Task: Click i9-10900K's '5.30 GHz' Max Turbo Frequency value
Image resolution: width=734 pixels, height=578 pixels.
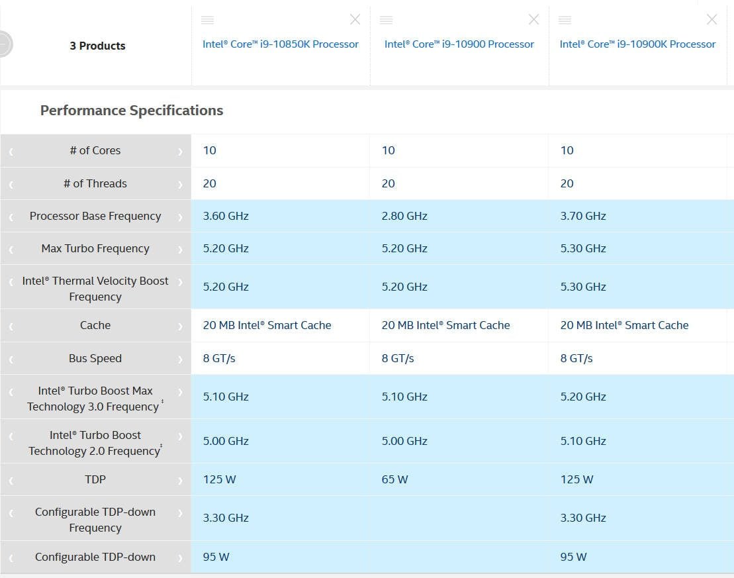Action: (x=583, y=248)
